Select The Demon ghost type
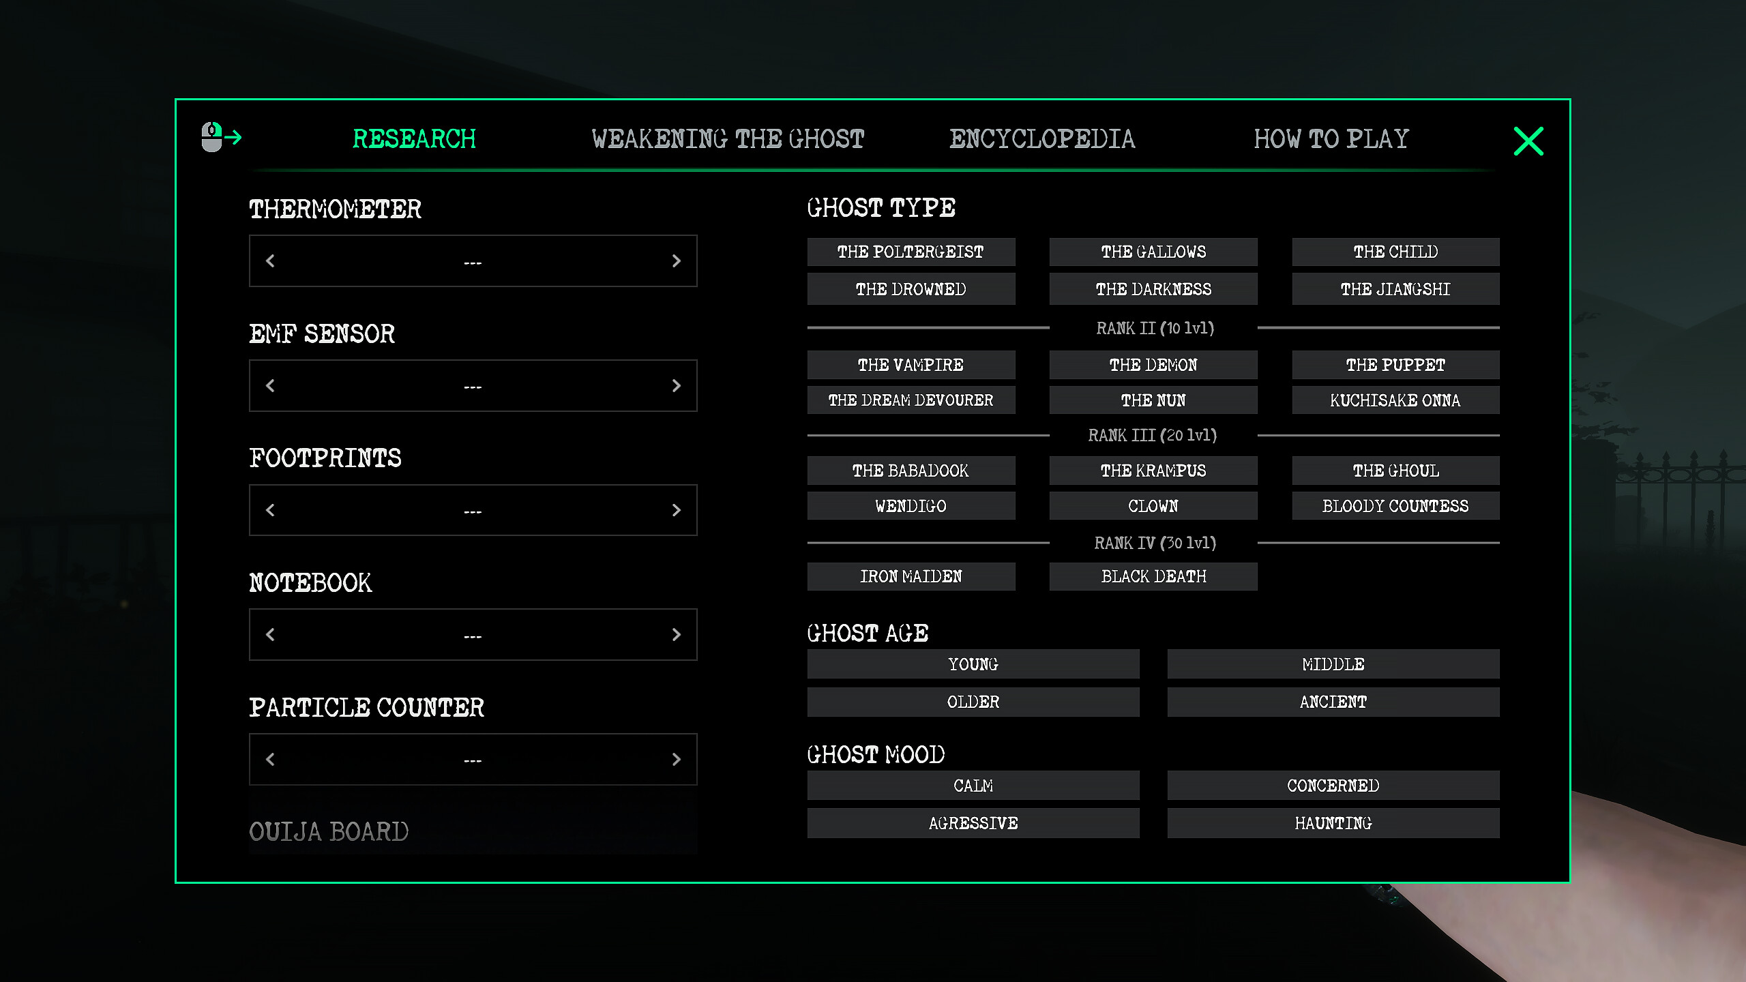This screenshot has height=982, width=1746. tap(1153, 365)
